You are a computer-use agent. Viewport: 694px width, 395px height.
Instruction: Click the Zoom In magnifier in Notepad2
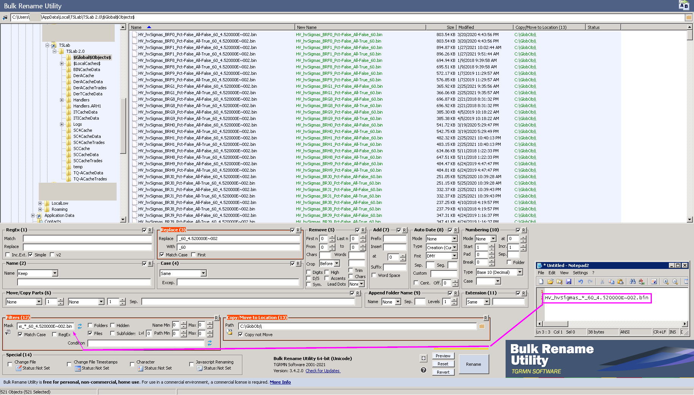(x=666, y=281)
